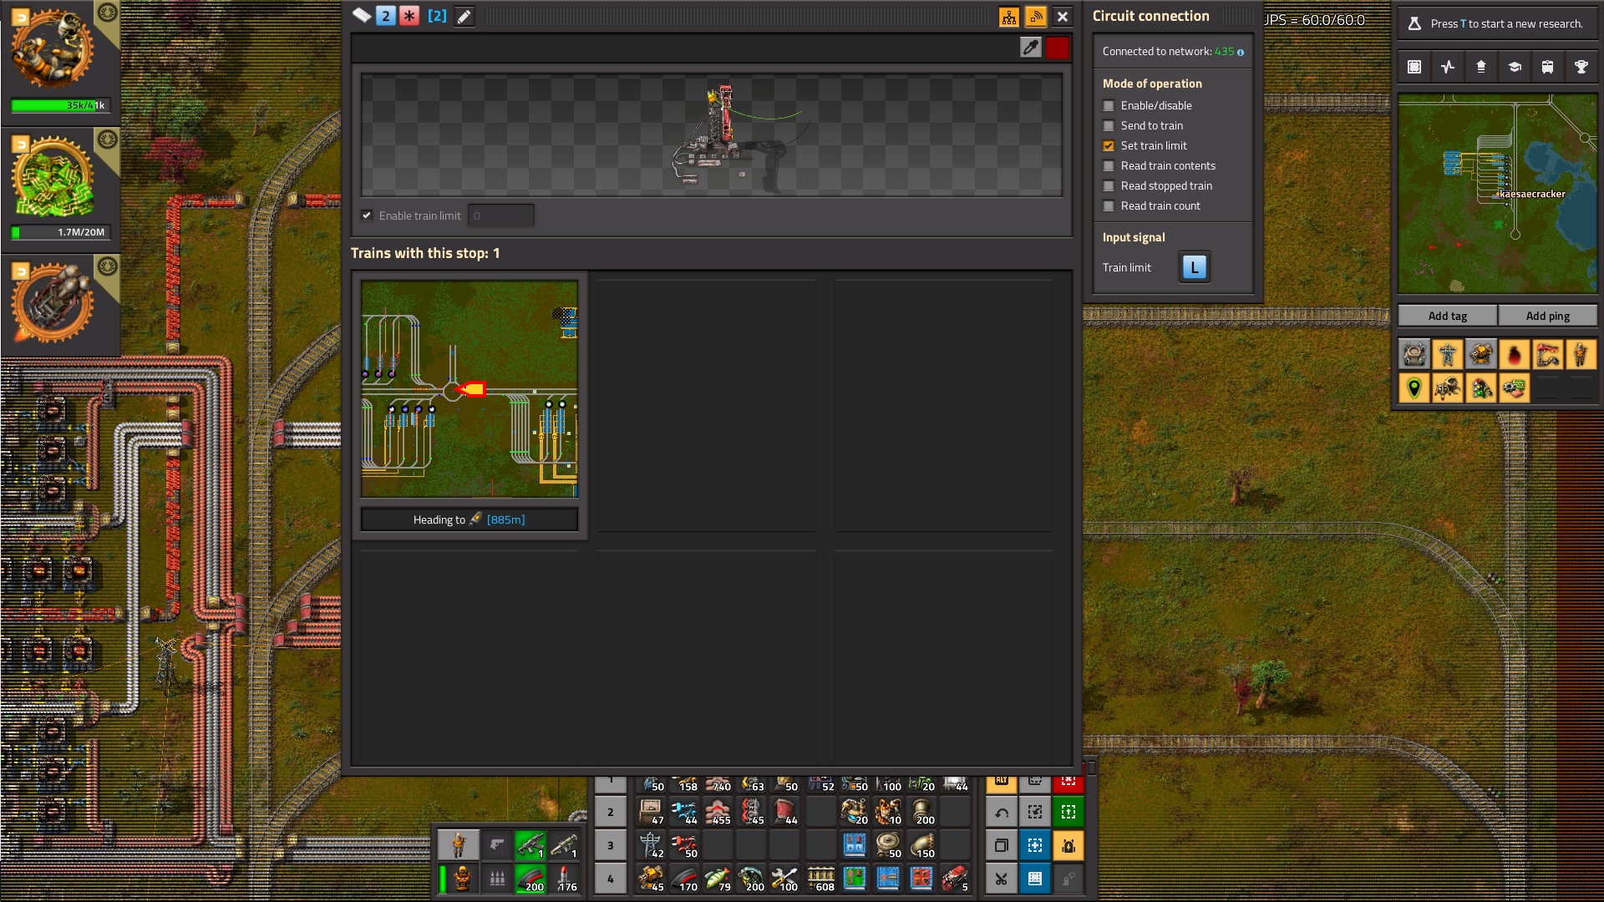Pick a color with the eyedropper tool
Image resolution: width=1604 pixels, height=902 pixels.
1031,48
